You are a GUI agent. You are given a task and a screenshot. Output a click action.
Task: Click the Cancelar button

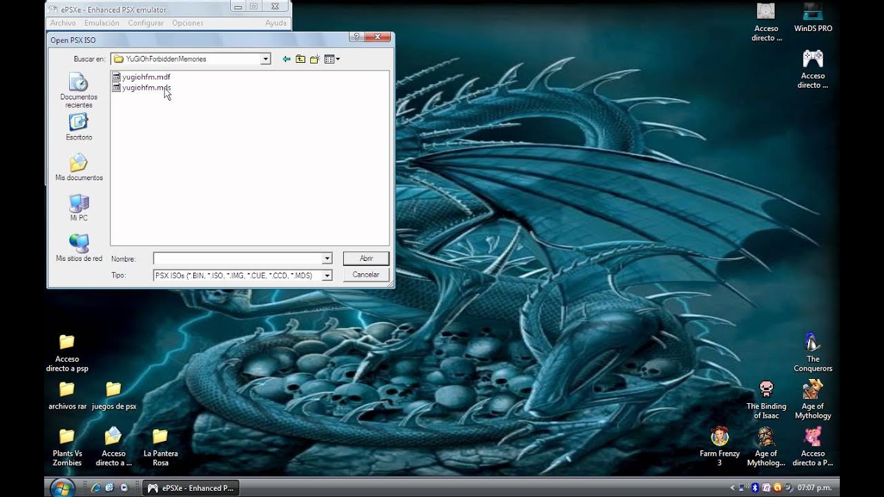tap(366, 275)
